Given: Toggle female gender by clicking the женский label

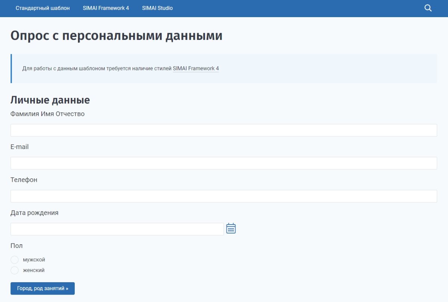Looking at the screenshot, I should (x=34, y=270).
